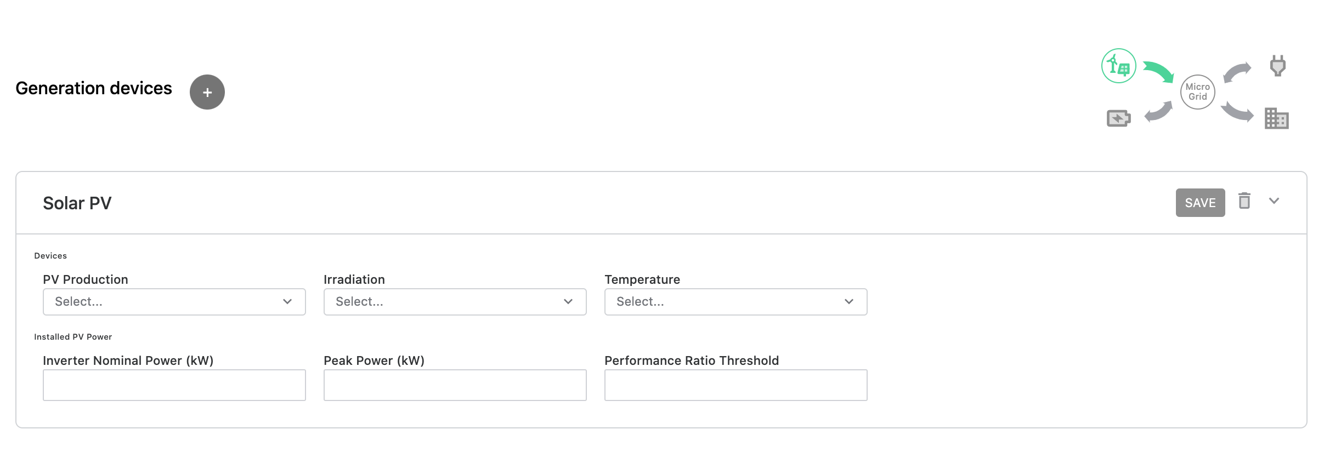Delete the Solar PV device
Viewport: 1324px width, 458px height.
coord(1244,201)
